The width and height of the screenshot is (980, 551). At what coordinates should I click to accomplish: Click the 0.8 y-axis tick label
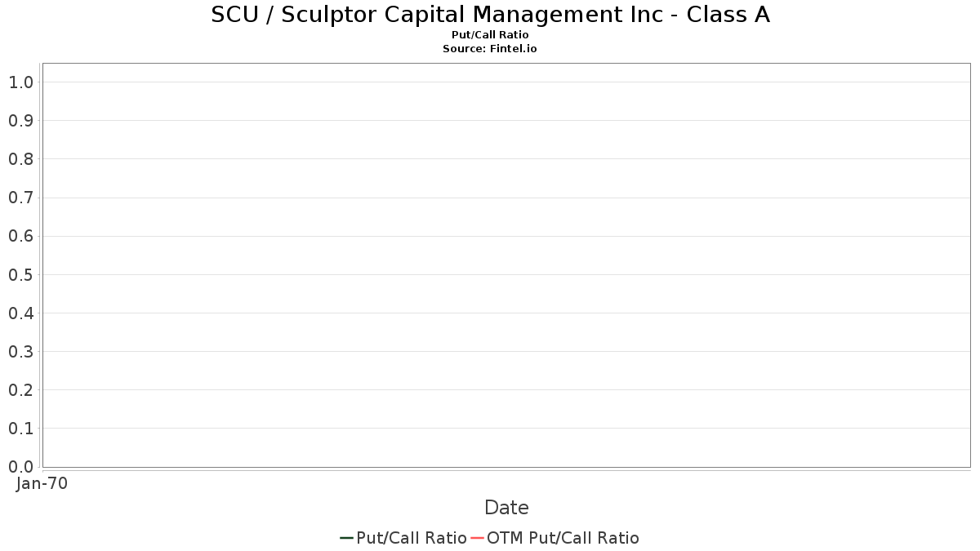pos(21,158)
